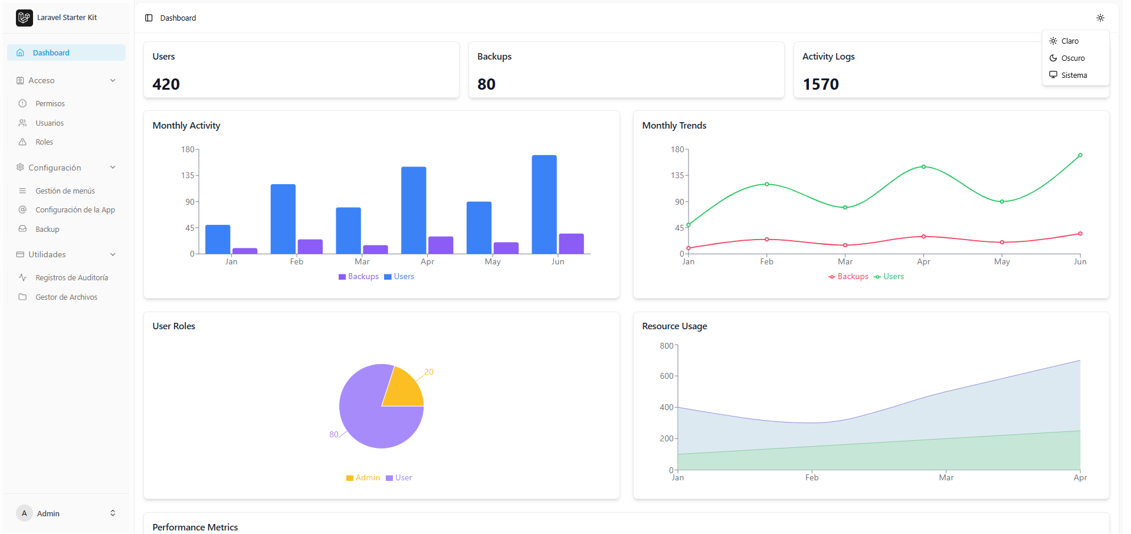Toggle Backups legend swatch in Monthly Activity
Screen dimensions: 1131x534
point(342,277)
